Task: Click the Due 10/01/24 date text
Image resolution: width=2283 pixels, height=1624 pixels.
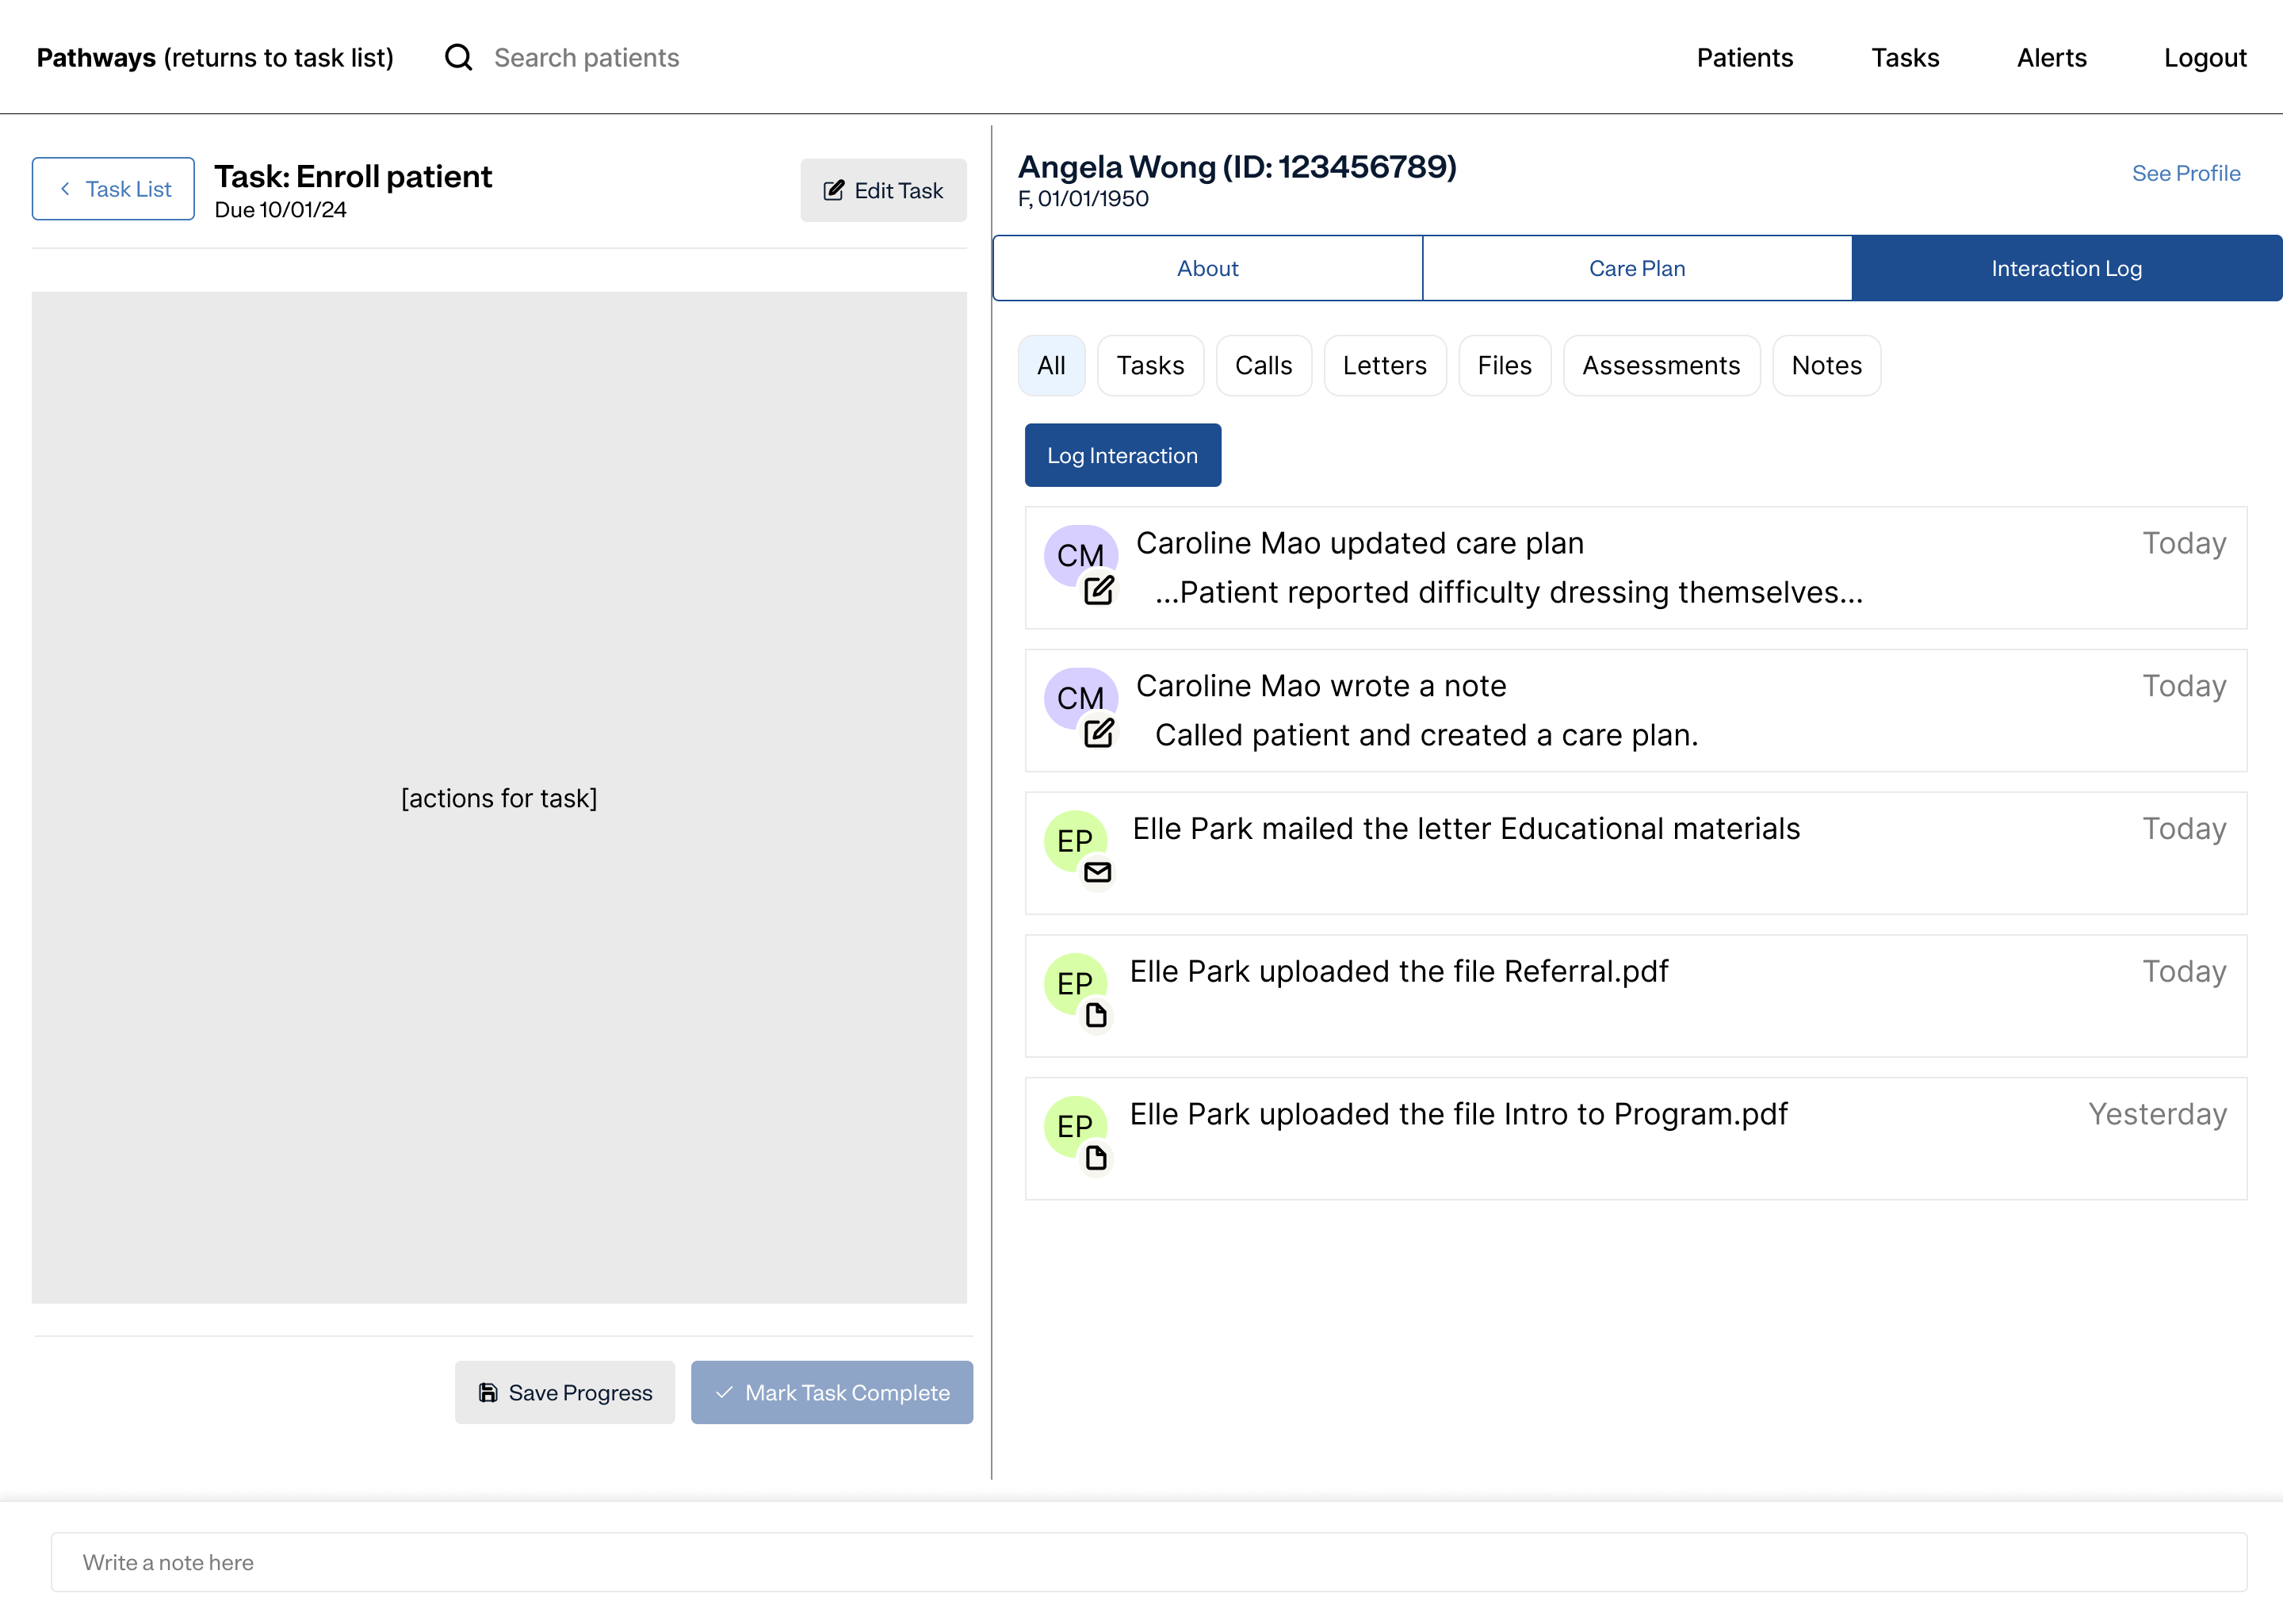Action: tap(281, 210)
